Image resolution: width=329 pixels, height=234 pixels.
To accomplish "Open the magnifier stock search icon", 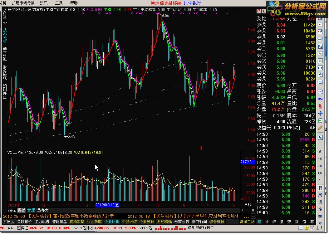I will coord(320,82).
